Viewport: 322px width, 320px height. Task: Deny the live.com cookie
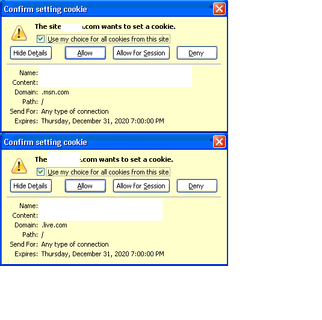click(x=197, y=186)
